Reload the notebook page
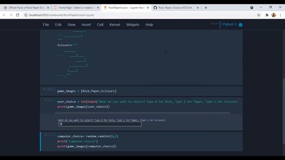 coord(18,15)
